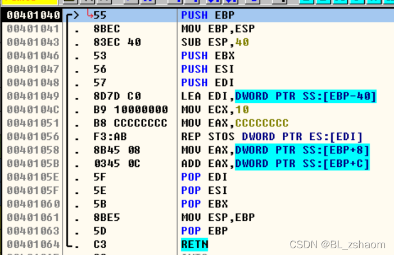Select address 00401049

(33, 97)
